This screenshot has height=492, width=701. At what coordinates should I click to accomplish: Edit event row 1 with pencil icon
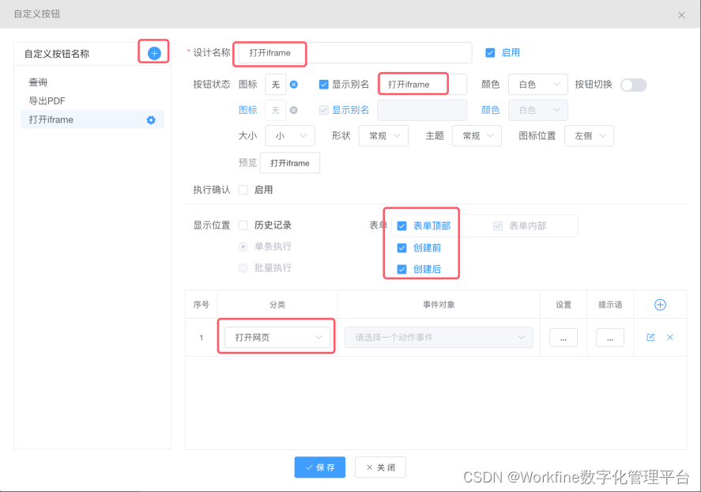point(650,337)
